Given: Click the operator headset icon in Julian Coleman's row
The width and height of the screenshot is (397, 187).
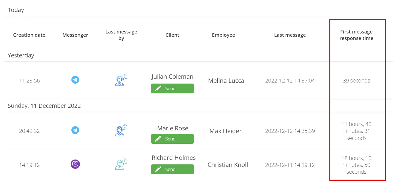Looking at the screenshot, I should tap(121, 80).
